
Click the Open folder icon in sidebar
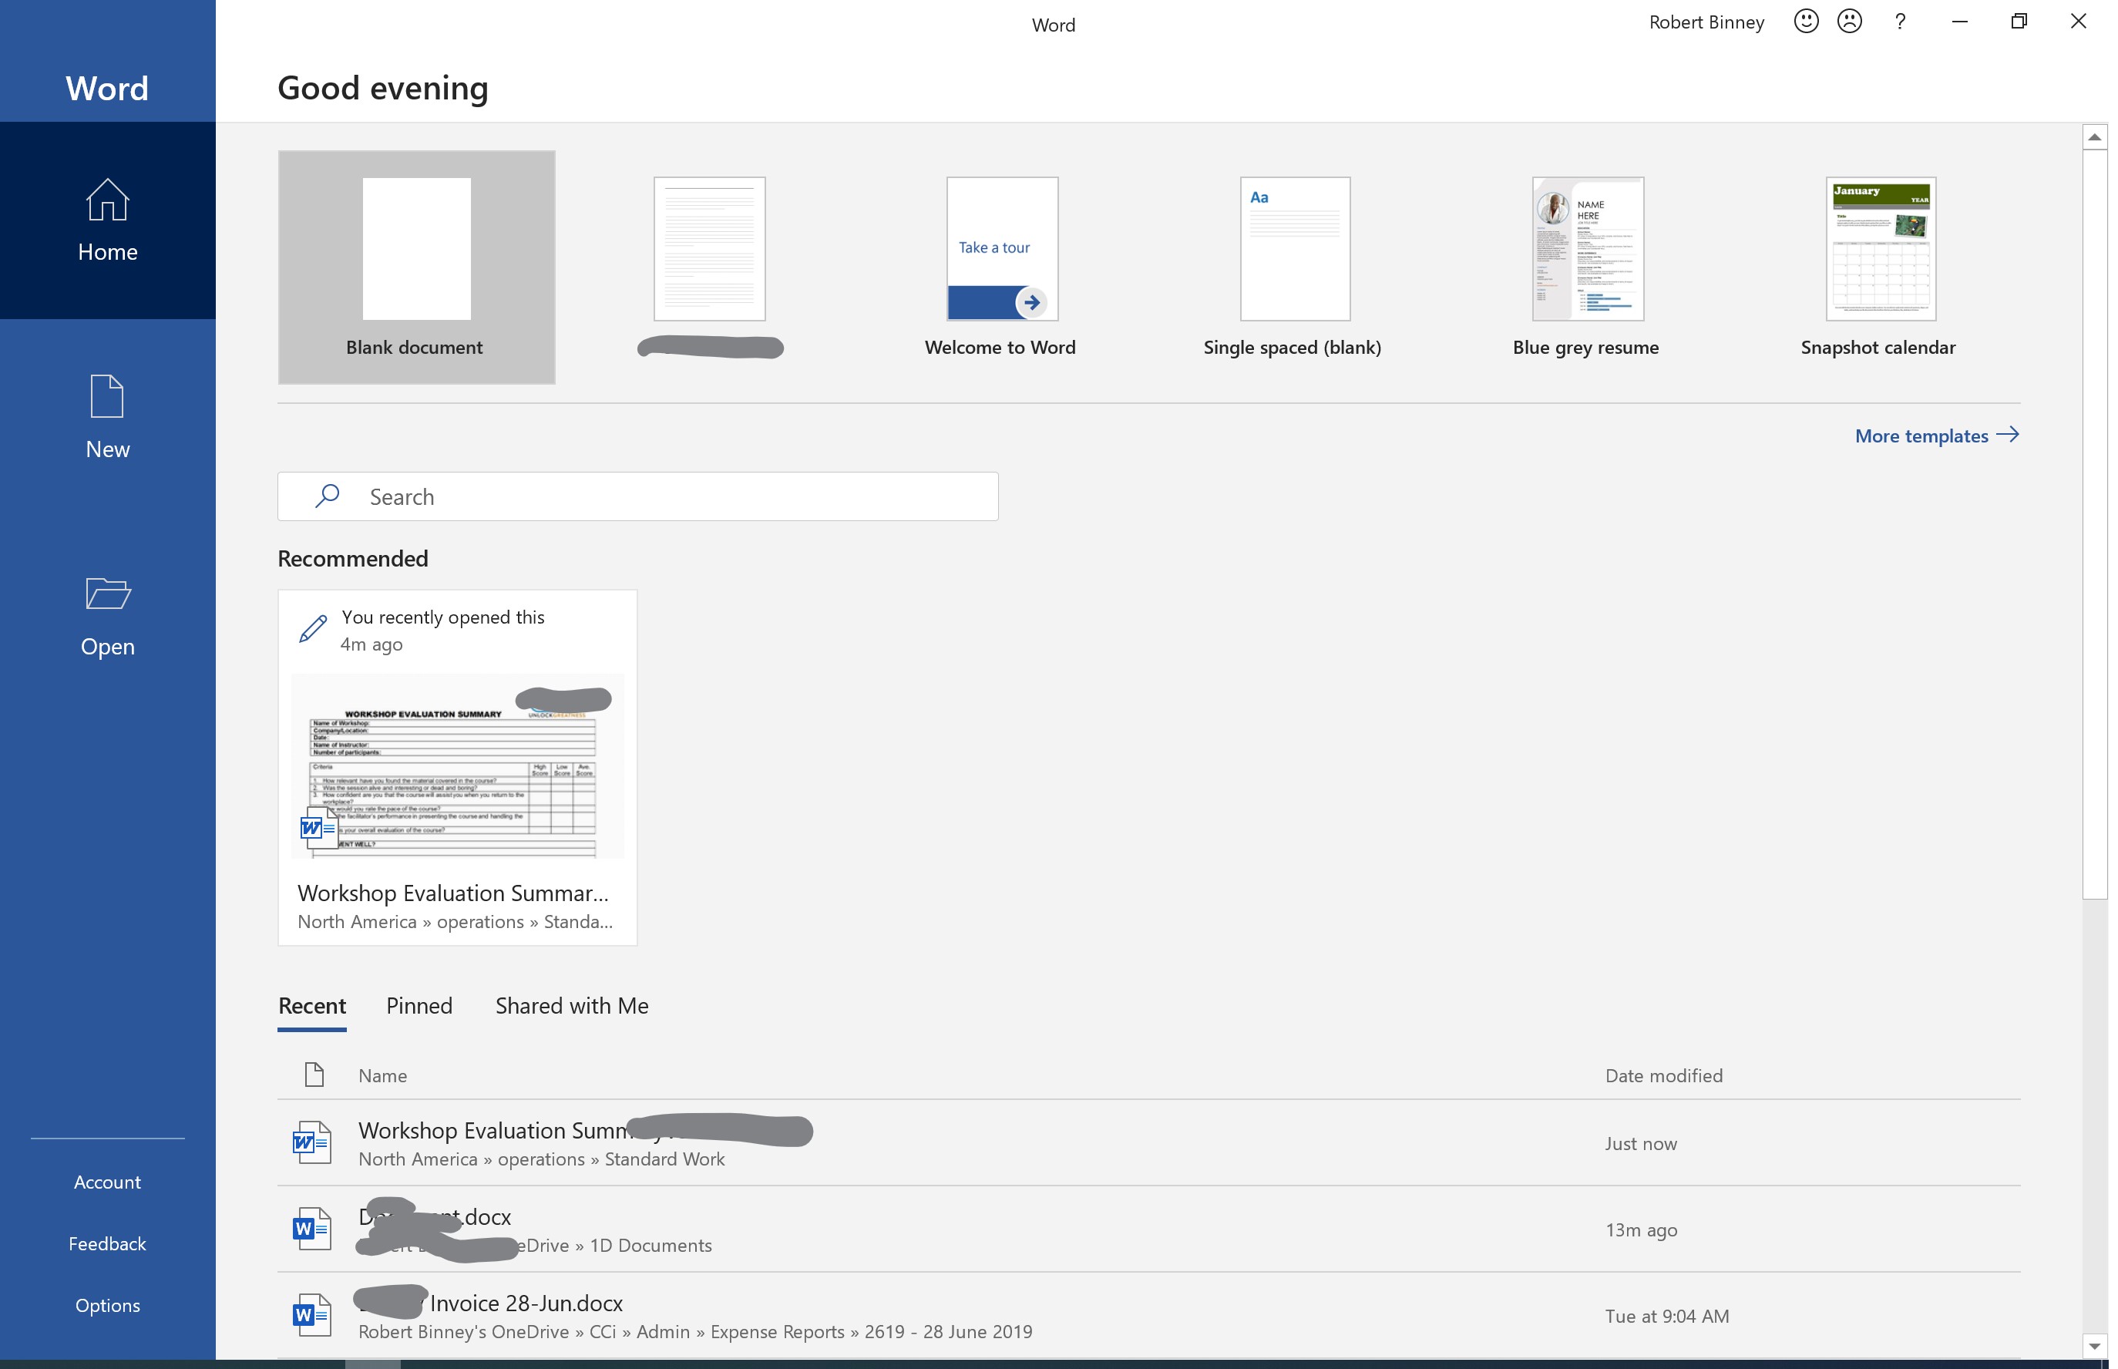pyautogui.click(x=106, y=594)
